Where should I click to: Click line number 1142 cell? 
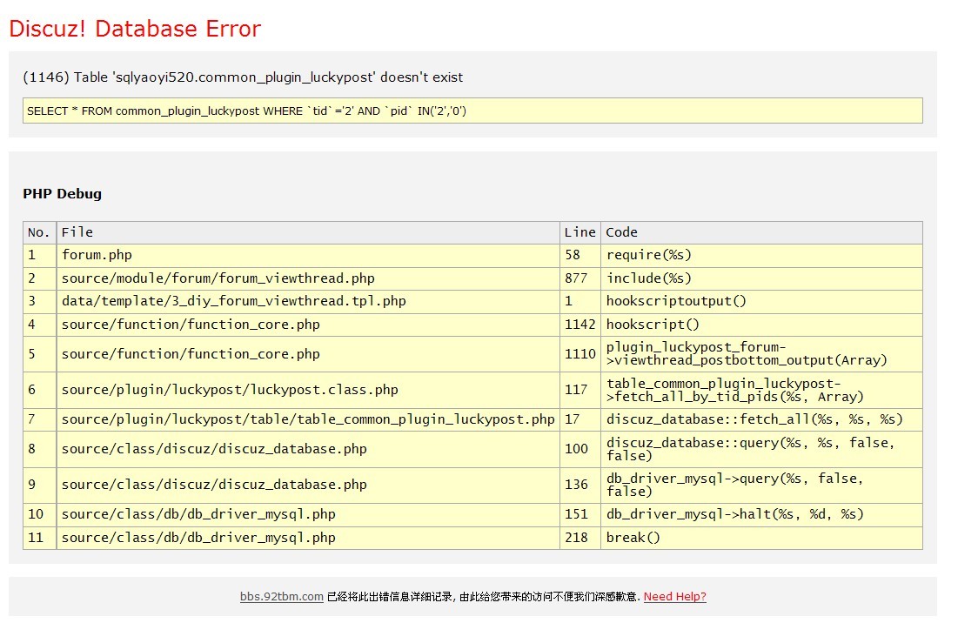[579, 325]
